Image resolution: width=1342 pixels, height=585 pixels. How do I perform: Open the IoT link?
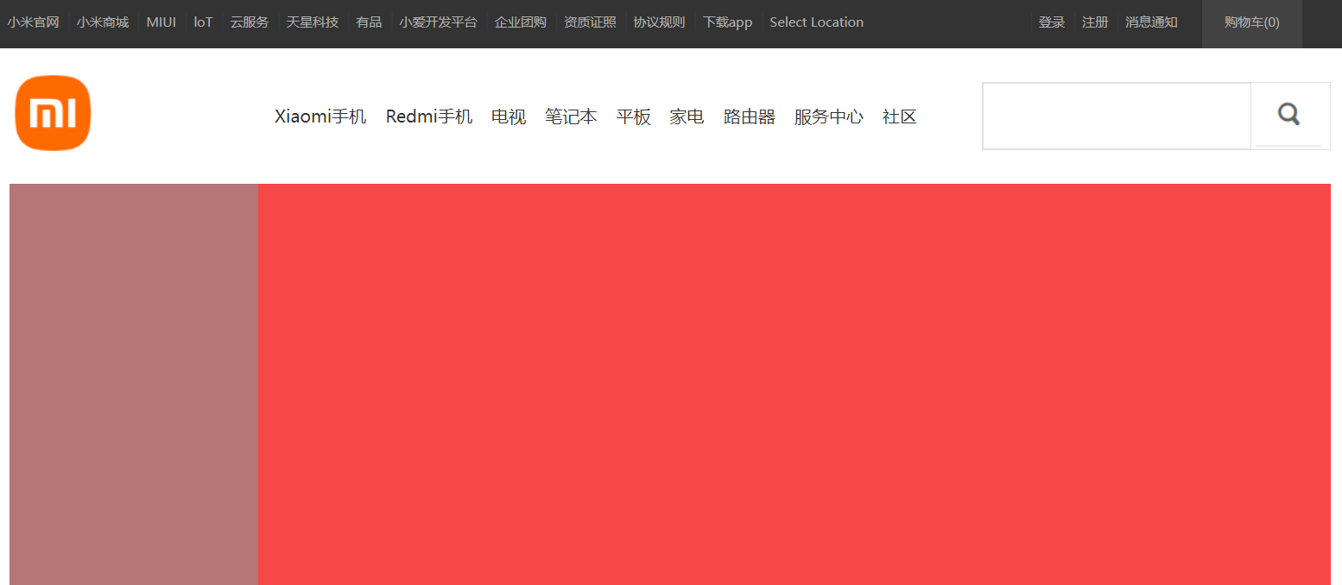(203, 22)
